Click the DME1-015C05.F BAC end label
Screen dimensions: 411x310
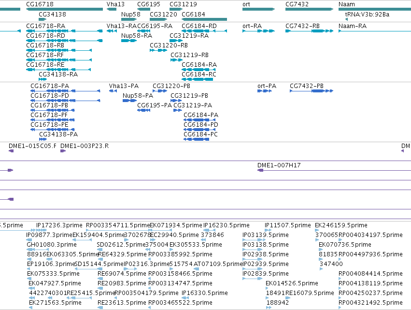click(32, 146)
